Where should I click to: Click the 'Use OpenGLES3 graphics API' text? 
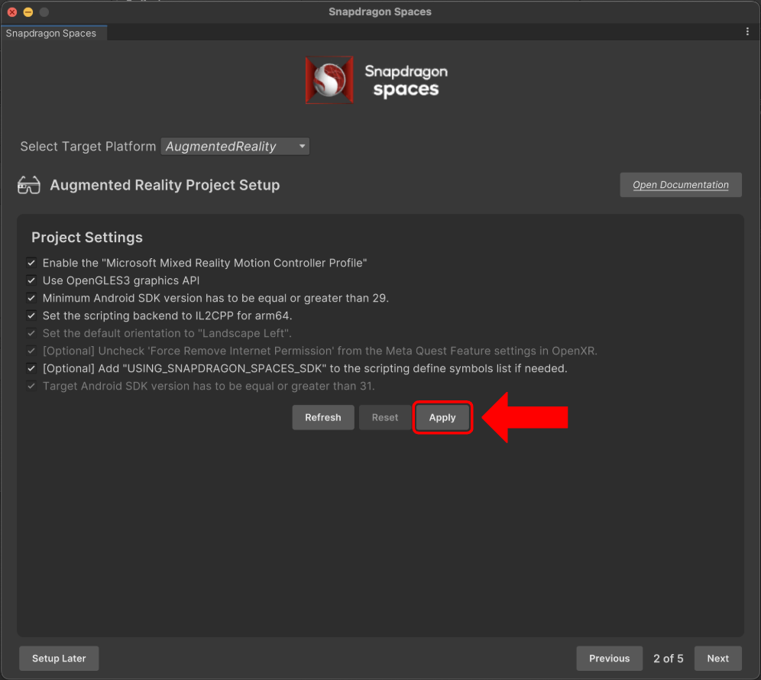121,280
